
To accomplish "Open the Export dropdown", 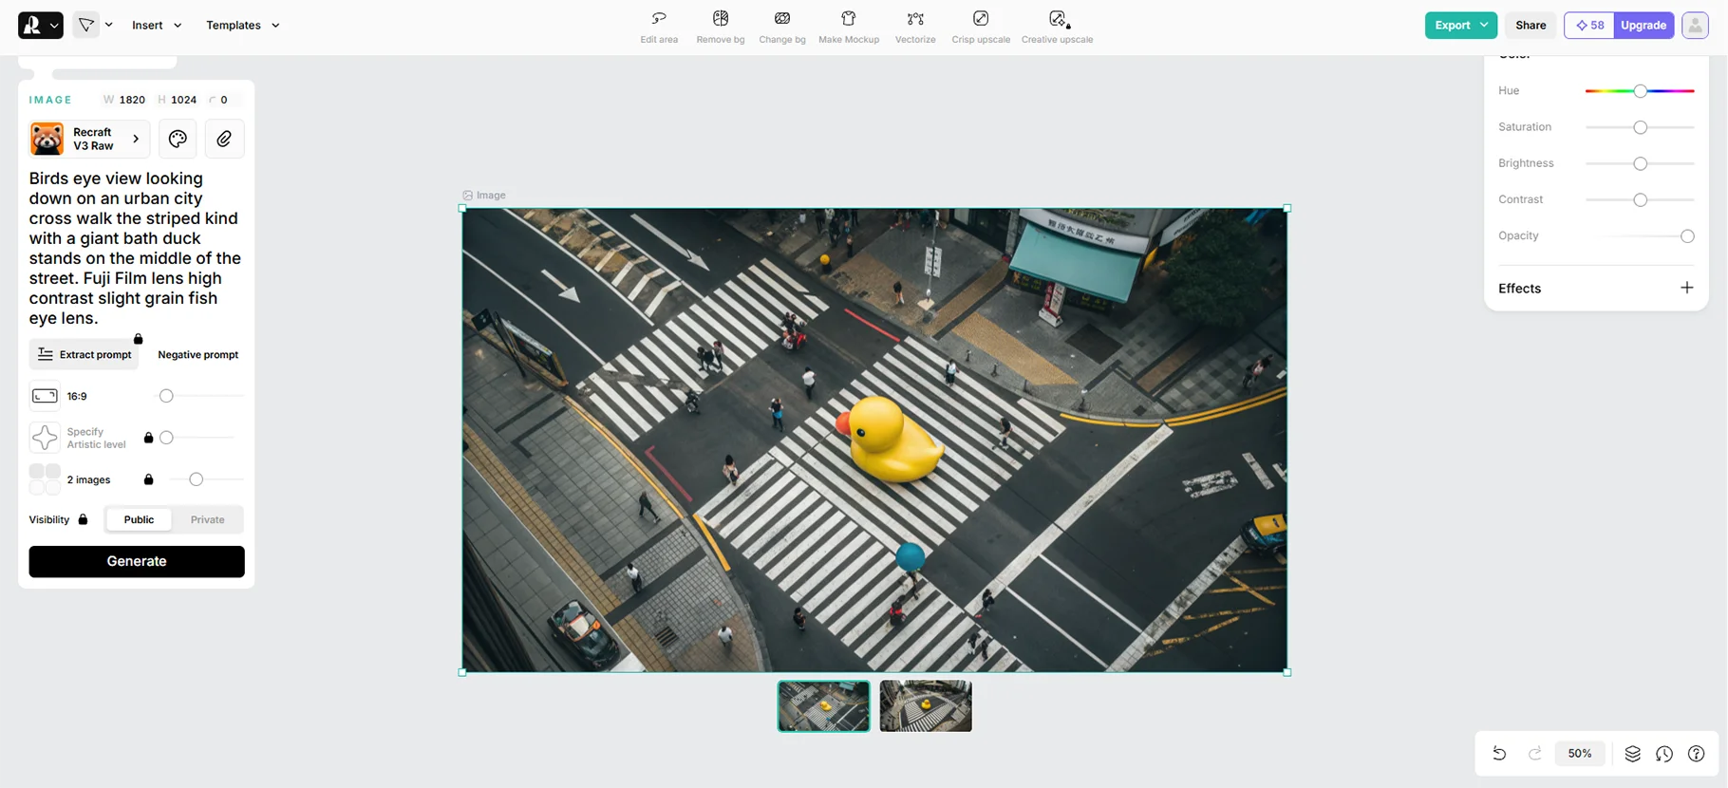I will [1460, 26].
